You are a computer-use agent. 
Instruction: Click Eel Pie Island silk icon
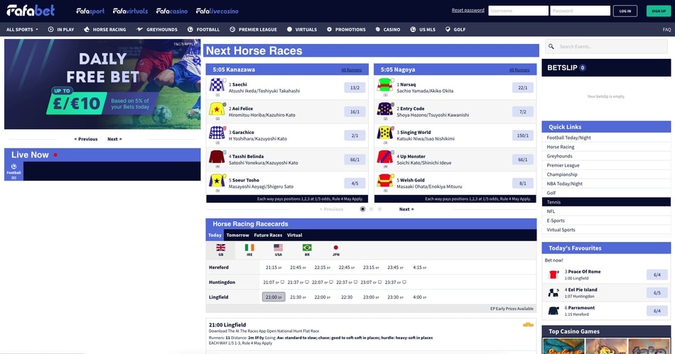pos(553,292)
